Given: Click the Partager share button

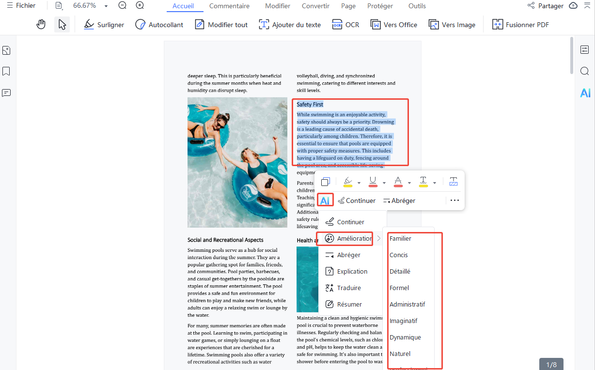Looking at the screenshot, I should click(546, 6).
